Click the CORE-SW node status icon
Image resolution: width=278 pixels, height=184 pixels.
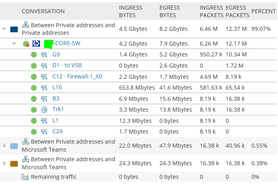click(26, 44)
